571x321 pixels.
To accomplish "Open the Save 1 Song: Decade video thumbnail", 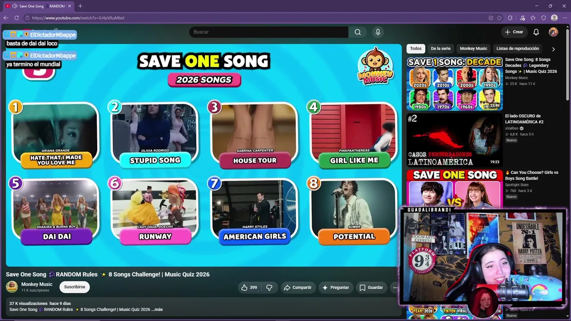I will [x=455, y=84].
